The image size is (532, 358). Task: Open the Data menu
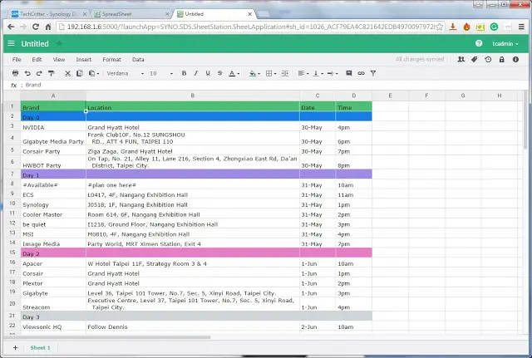coord(138,59)
